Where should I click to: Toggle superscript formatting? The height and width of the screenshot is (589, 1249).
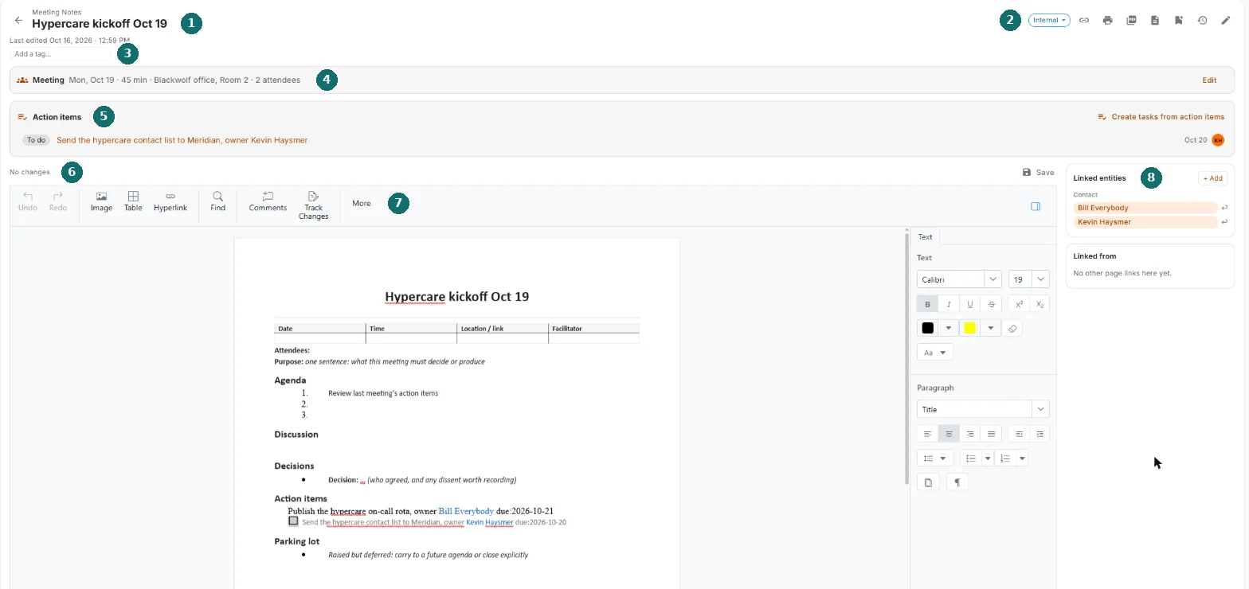coord(1019,304)
